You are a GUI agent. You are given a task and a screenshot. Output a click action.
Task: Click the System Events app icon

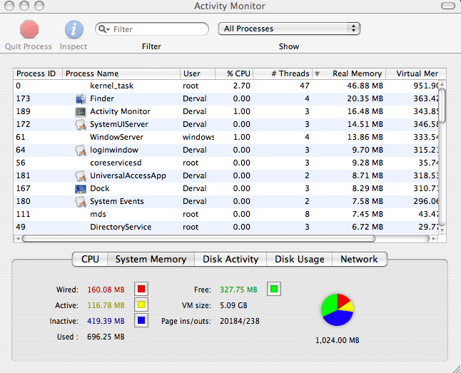coord(81,202)
